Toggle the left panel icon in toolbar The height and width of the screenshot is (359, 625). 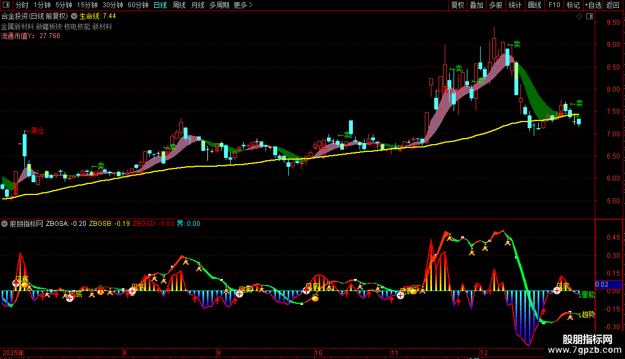6,5
